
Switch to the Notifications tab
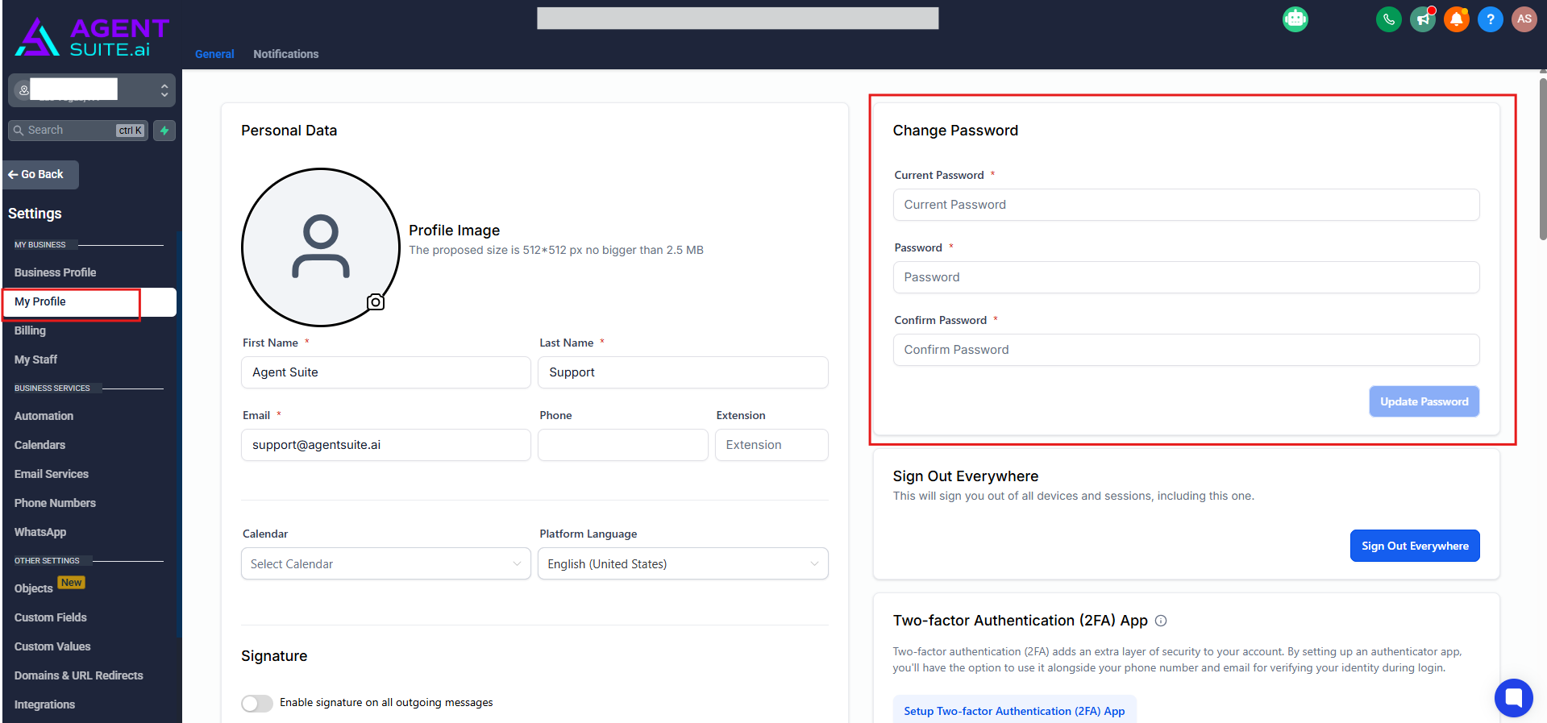click(285, 54)
